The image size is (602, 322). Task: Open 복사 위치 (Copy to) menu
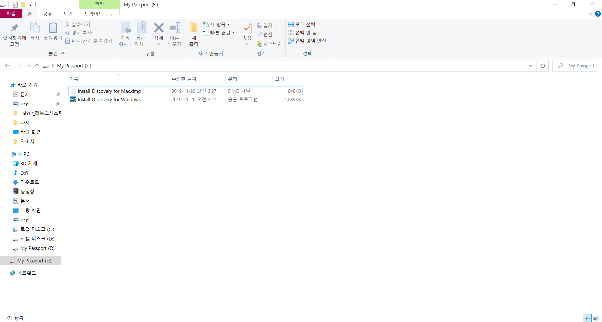pyautogui.click(x=141, y=34)
